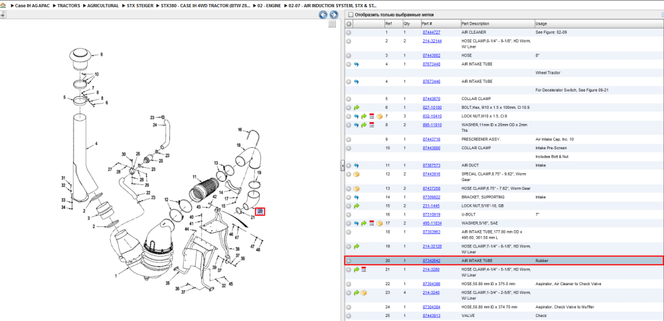Click package box icon on WASHER 5/16" SAE row
This screenshot has width=664, height=321.
point(379,224)
